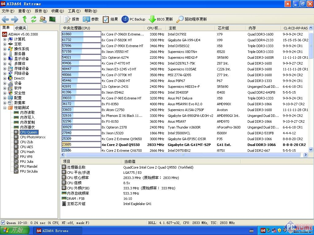Click the green Up arrow icon
The image size is (314, 235).
(x=25, y=19)
